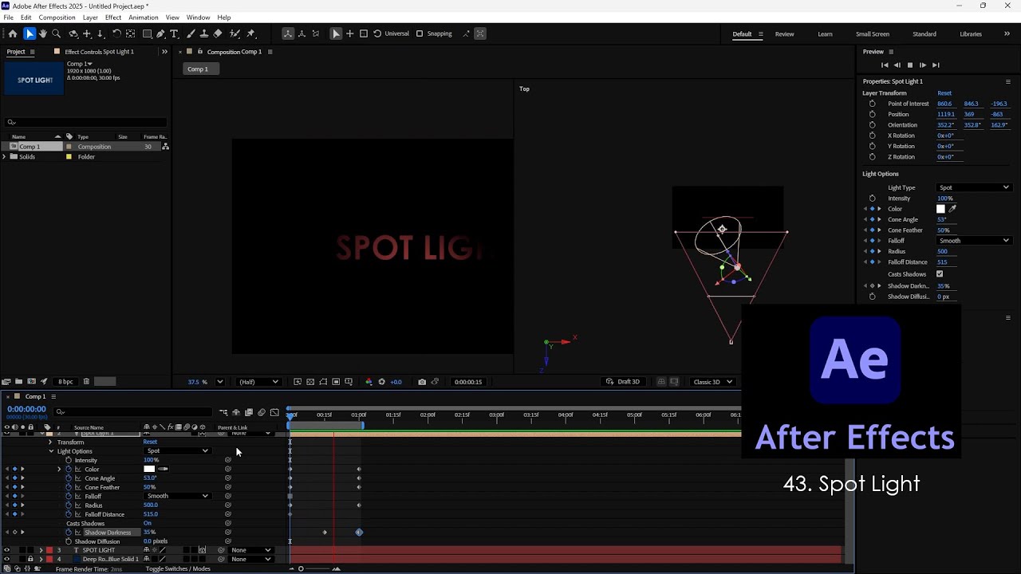Image resolution: width=1021 pixels, height=574 pixels.
Task: Click the white Color swatch in timeline
Action: click(x=149, y=470)
